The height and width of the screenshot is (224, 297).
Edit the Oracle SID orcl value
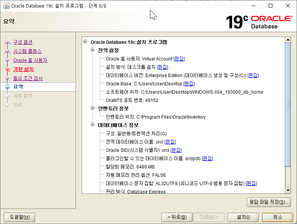click(x=176, y=150)
